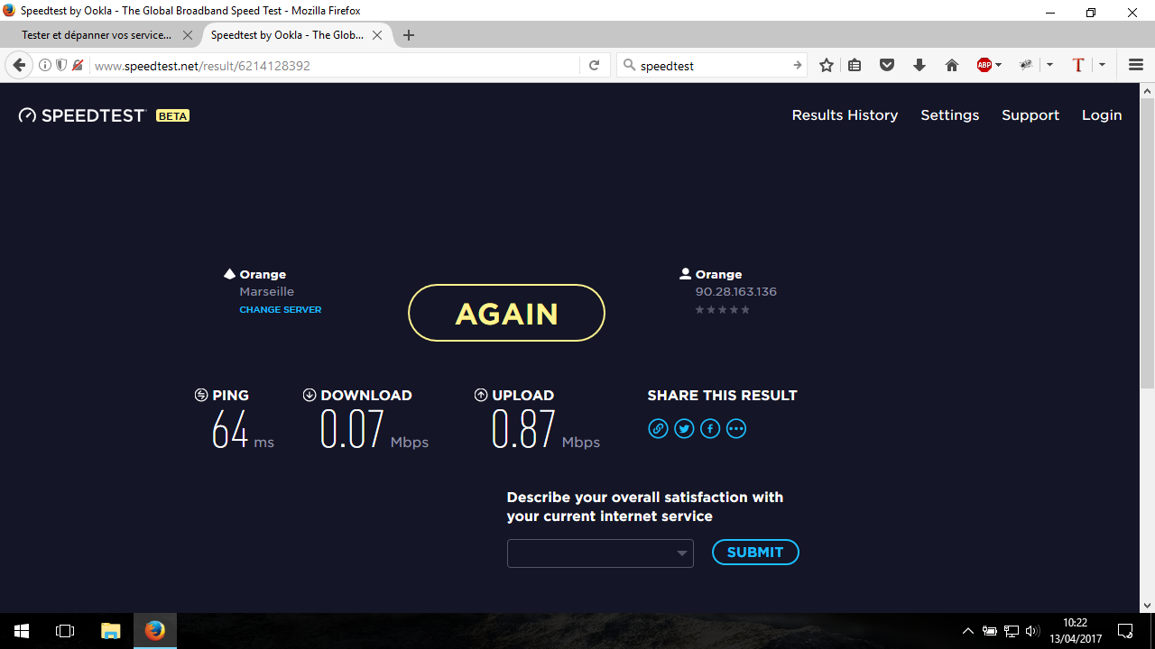This screenshot has width=1155, height=649.
Task: Rate Orange ISP five stars
Action: tap(745, 310)
